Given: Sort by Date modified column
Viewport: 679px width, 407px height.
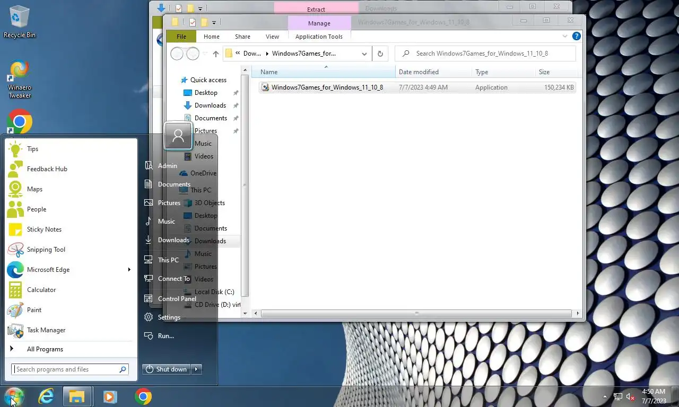Looking at the screenshot, I should (x=433, y=72).
